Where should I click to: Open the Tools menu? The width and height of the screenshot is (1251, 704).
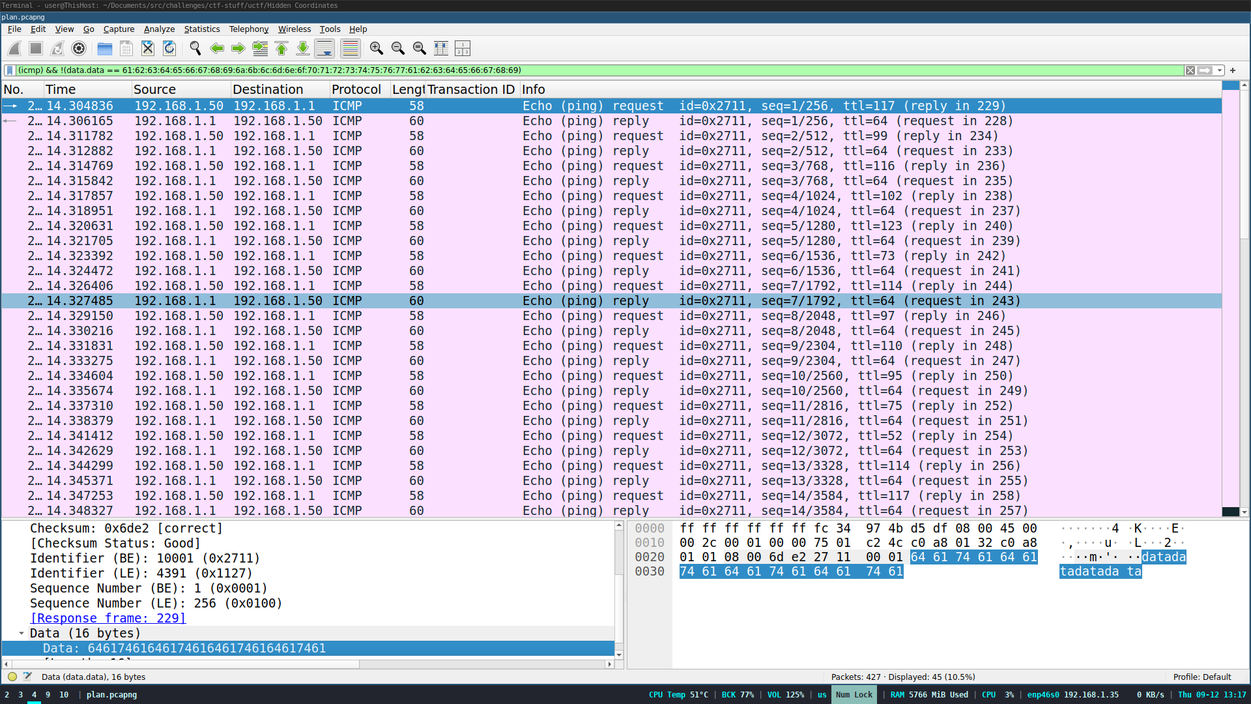point(330,29)
